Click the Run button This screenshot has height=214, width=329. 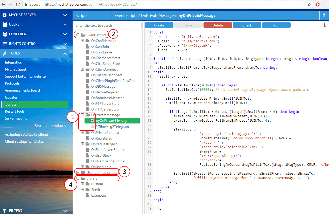(276, 25)
